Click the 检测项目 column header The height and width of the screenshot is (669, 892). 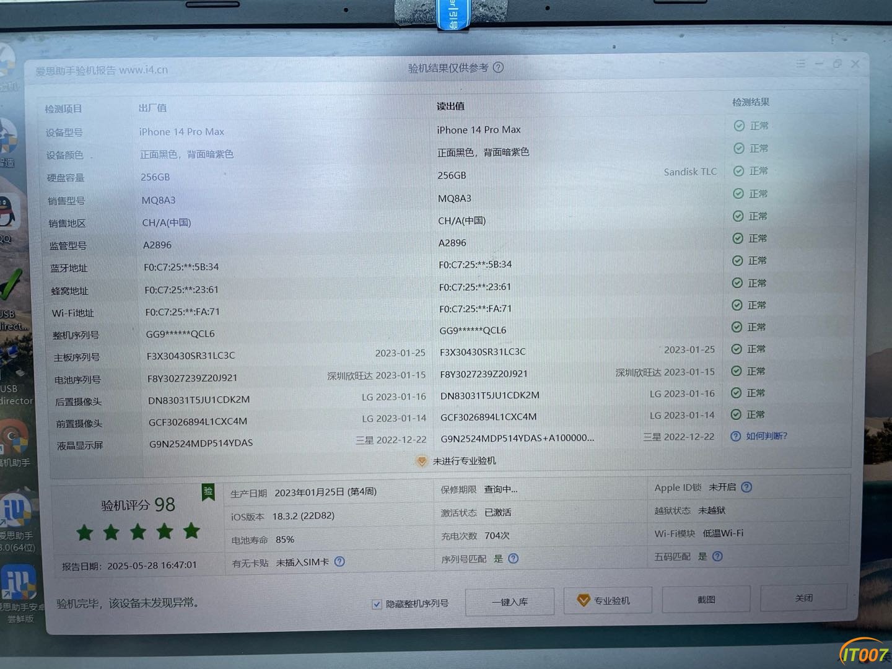click(63, 109)
